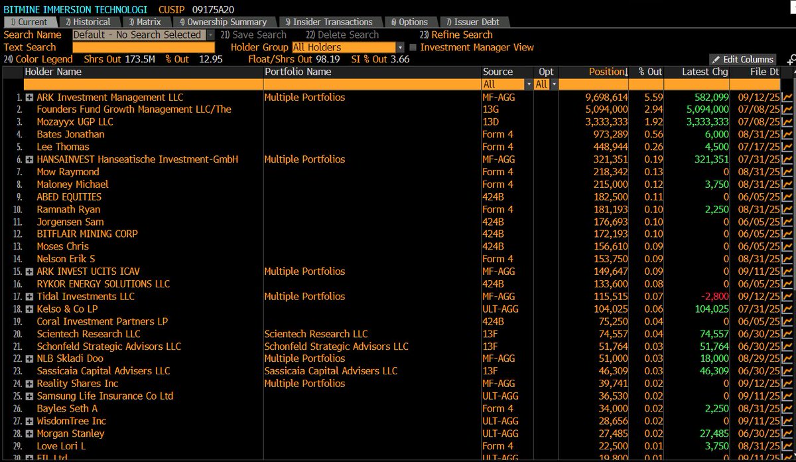
Task: Select the Founders Fund Growth Management holder
Action: (x=134, y=110)
